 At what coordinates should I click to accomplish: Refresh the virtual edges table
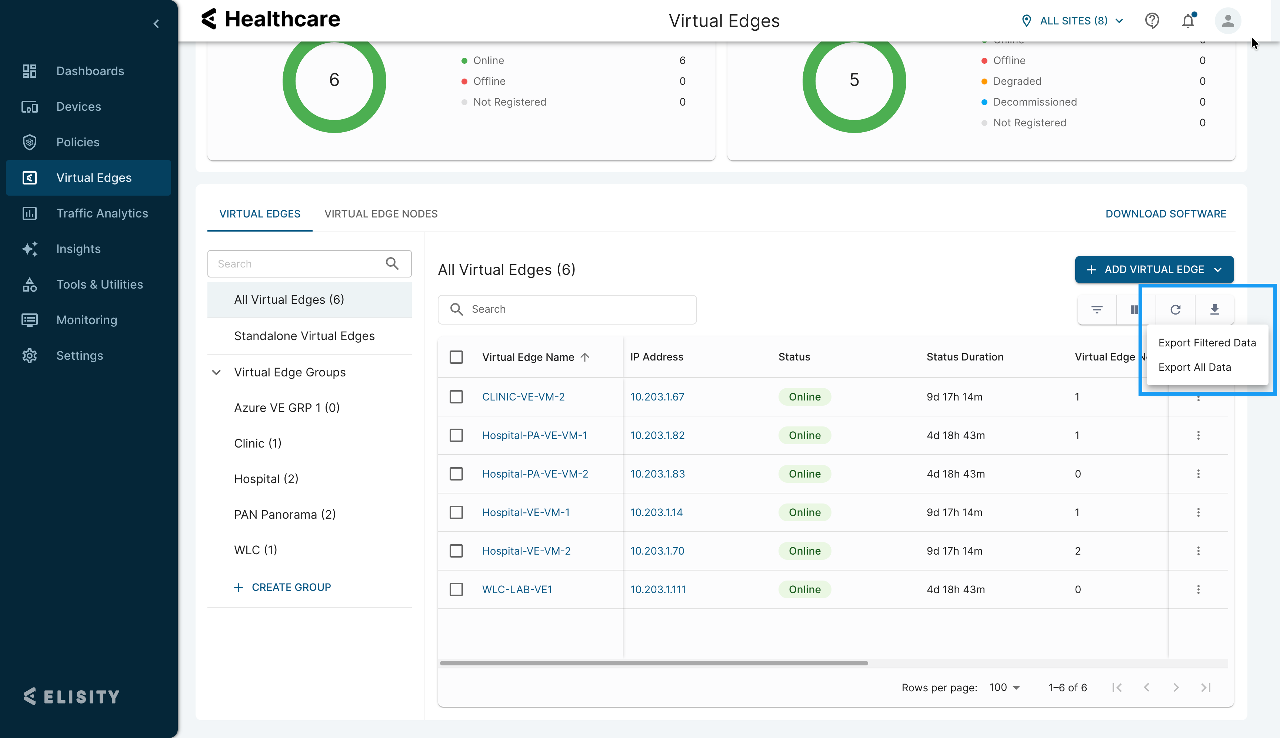point(1175,309)
